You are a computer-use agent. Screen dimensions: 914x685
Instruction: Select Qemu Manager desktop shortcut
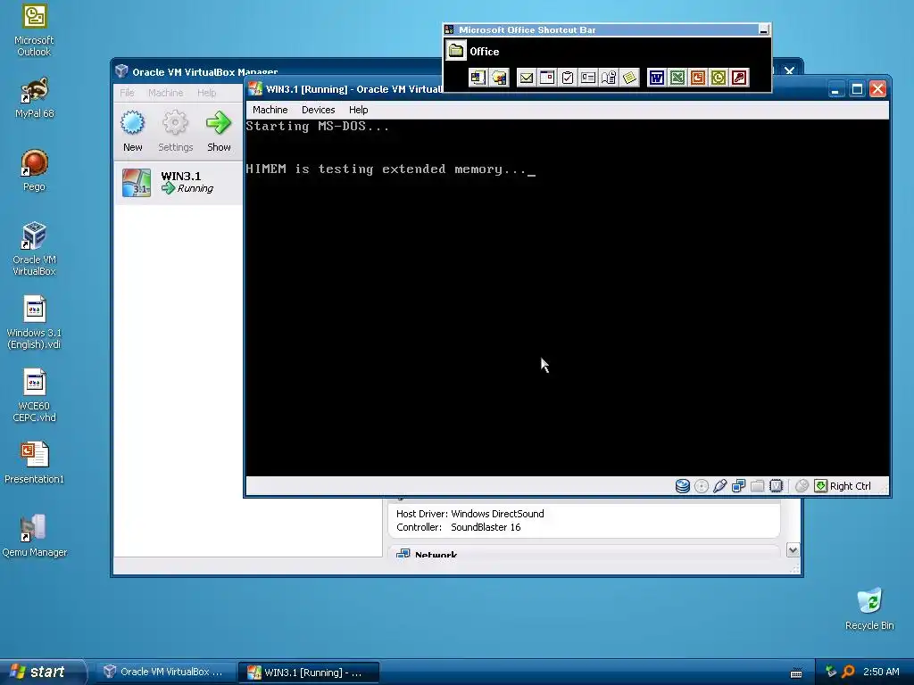click(34, 536)
